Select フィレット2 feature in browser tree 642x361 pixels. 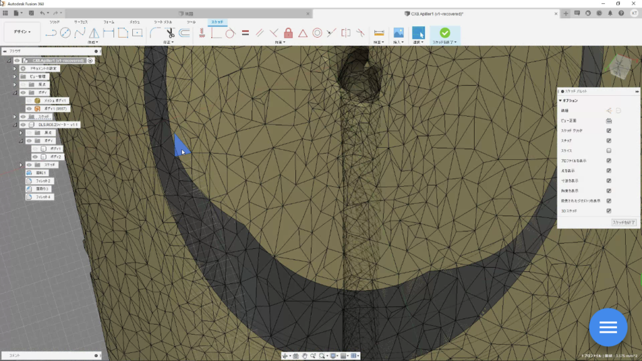(44, 180)
